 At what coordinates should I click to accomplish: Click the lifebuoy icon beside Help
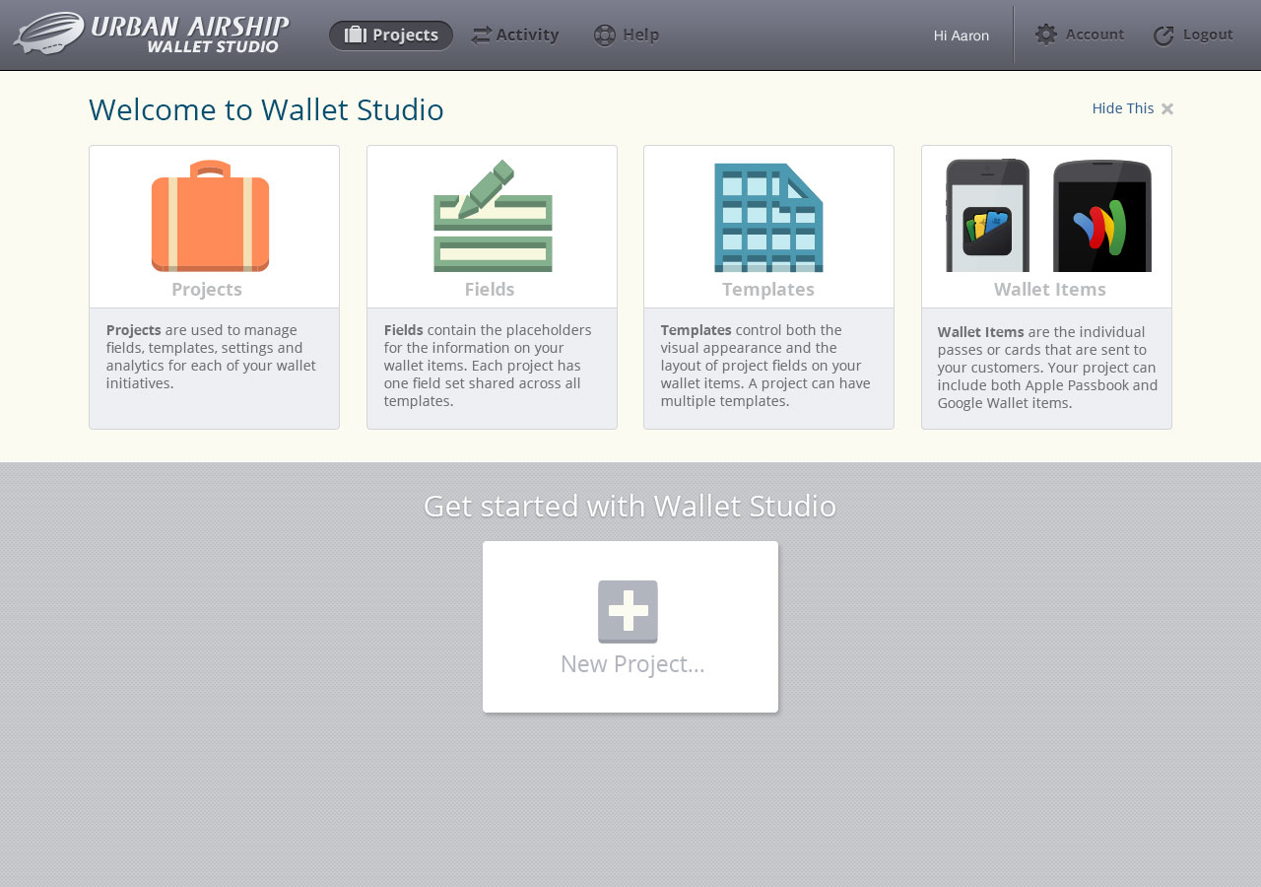(x=605, y=35)
